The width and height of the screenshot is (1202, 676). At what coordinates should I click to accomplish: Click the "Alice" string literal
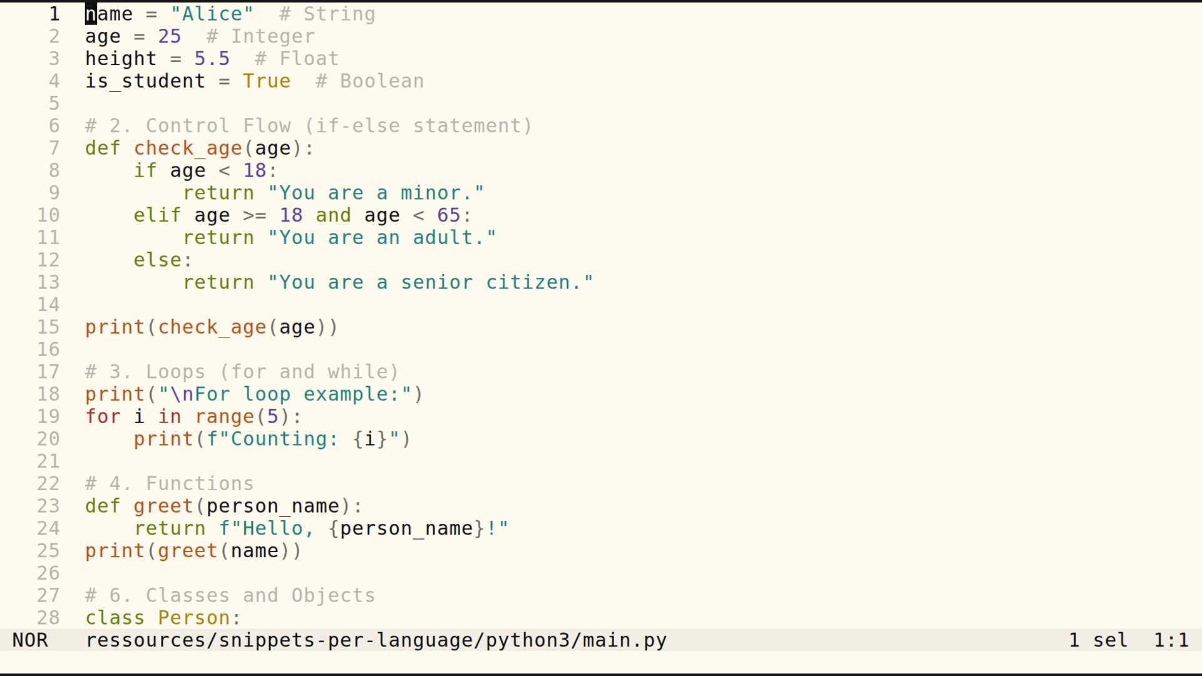pyautogui.click(x=212, y=13)
